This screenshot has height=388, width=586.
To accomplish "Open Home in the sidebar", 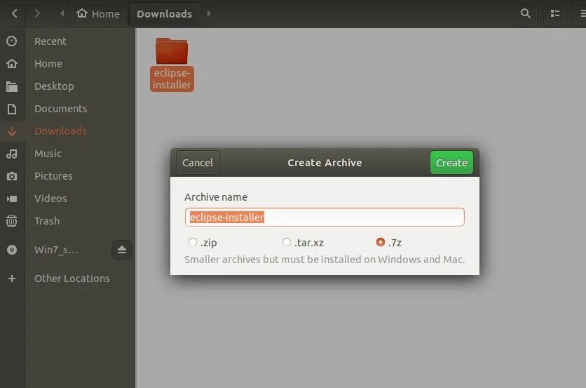I will 48,64.
